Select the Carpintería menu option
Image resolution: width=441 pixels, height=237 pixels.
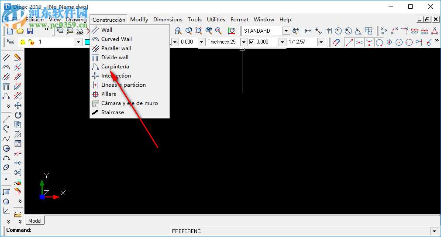coord(130,67)
